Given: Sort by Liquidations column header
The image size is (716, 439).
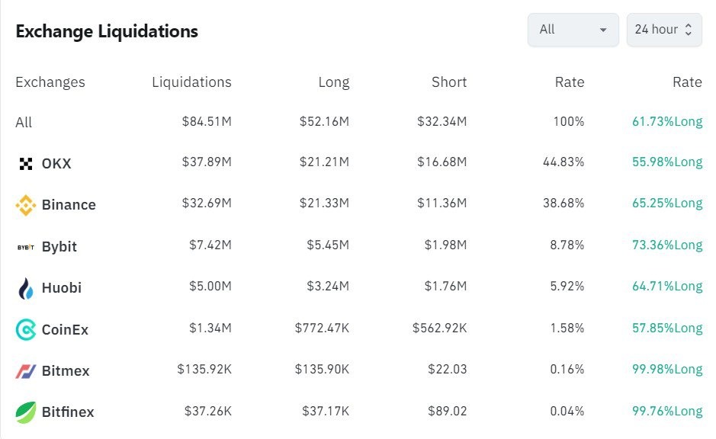Looking at the screenshot, I should point(191,82).
